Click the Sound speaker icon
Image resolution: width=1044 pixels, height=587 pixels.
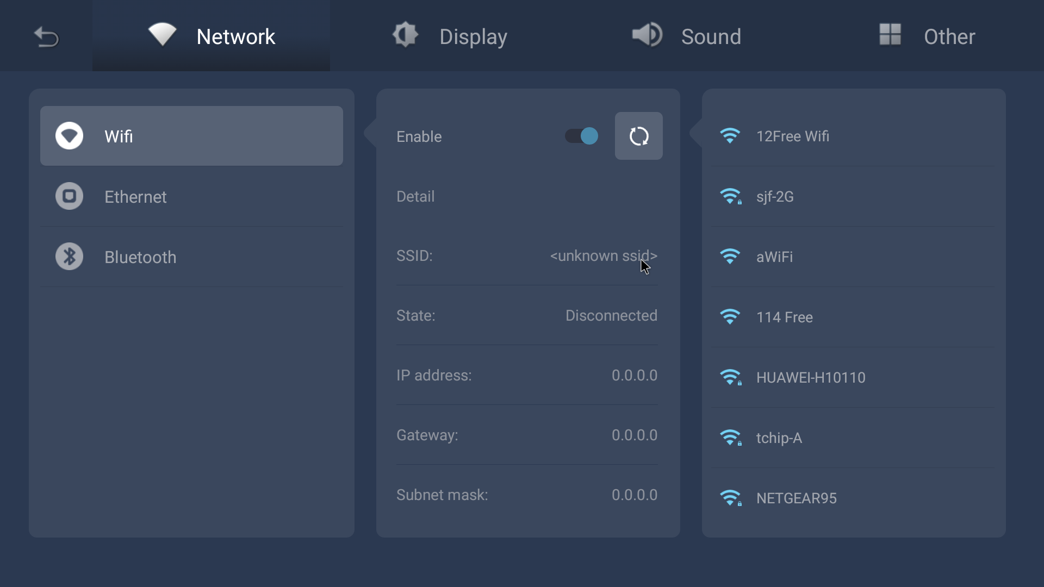(647, 35)
